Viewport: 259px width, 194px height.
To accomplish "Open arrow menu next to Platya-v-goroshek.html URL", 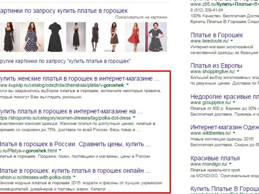I will 60,150.
